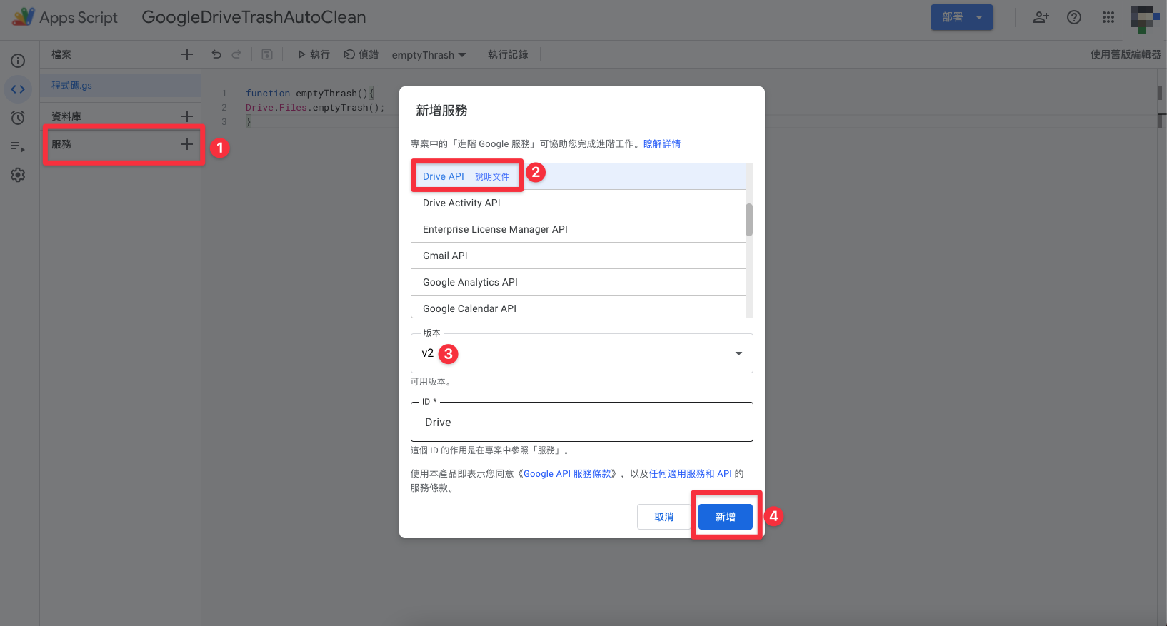Select the 程式碼.gs file
This screenshot has width=1167, height=626.
point(120,85)
